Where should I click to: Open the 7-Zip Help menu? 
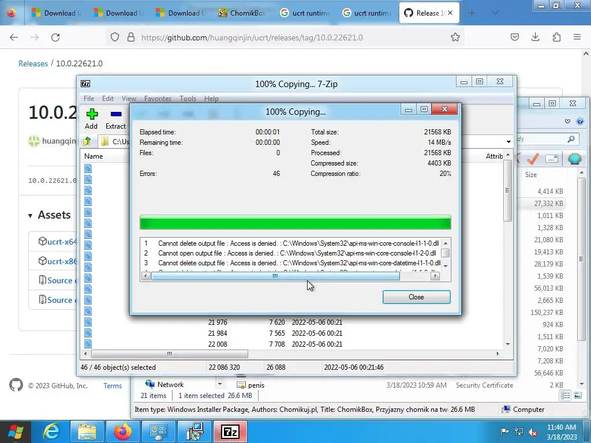tap(211, 98)
